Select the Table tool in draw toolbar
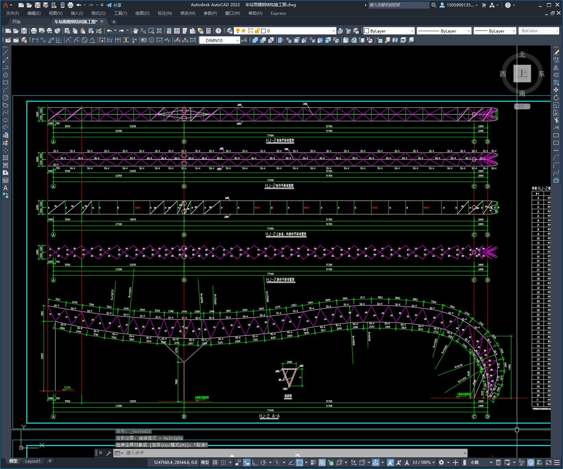Image resolution: width=563 pixels, height=469 pixels. coord(5,180)
